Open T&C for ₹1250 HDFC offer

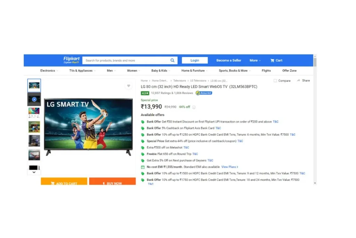(292, 135)
